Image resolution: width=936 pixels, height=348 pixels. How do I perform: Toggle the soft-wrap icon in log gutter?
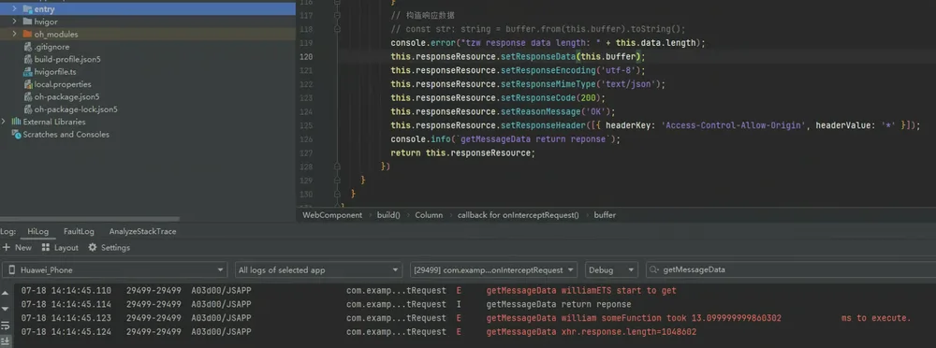[x=6, y=326]
